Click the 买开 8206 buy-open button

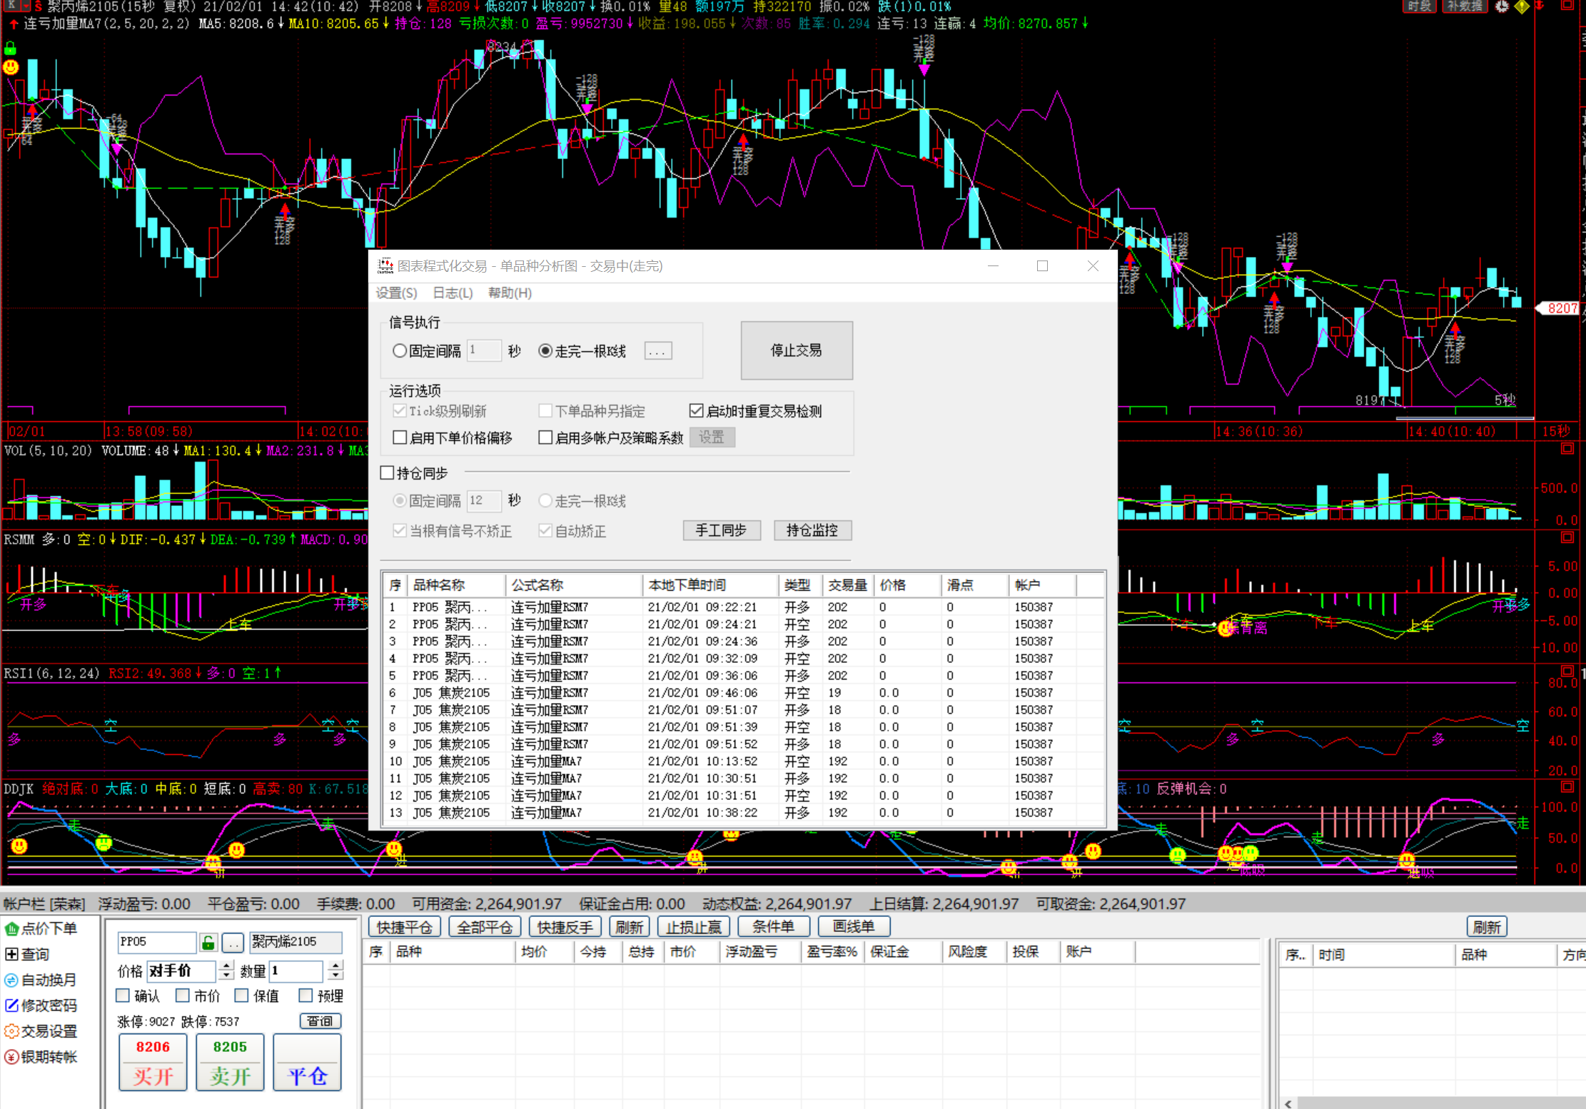tap(153, 1062)
